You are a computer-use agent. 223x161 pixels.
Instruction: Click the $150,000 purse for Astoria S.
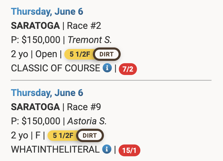[x=41, y=121]
